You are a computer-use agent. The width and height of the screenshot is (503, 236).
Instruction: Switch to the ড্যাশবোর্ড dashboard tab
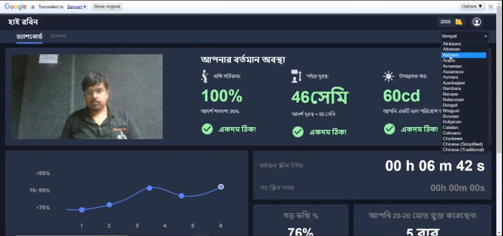tap(29, 37)
